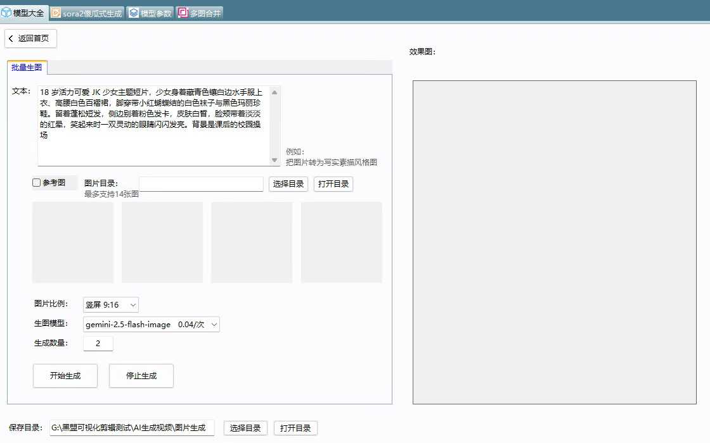Enable the 参考图 checkbox
Screen dimensions: 710x443
(37, 183)
